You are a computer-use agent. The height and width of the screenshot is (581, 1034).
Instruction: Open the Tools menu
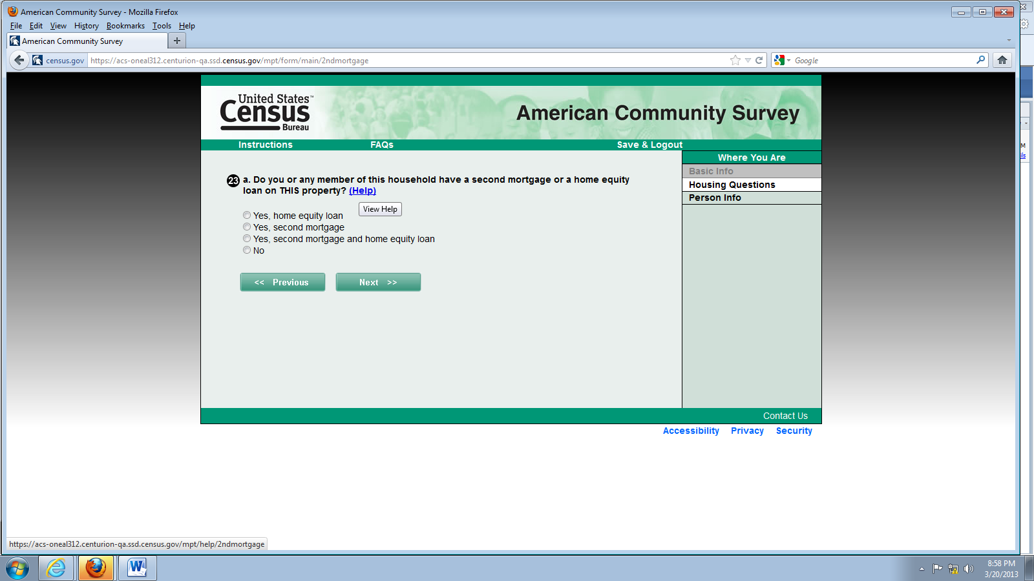(162, 26)
